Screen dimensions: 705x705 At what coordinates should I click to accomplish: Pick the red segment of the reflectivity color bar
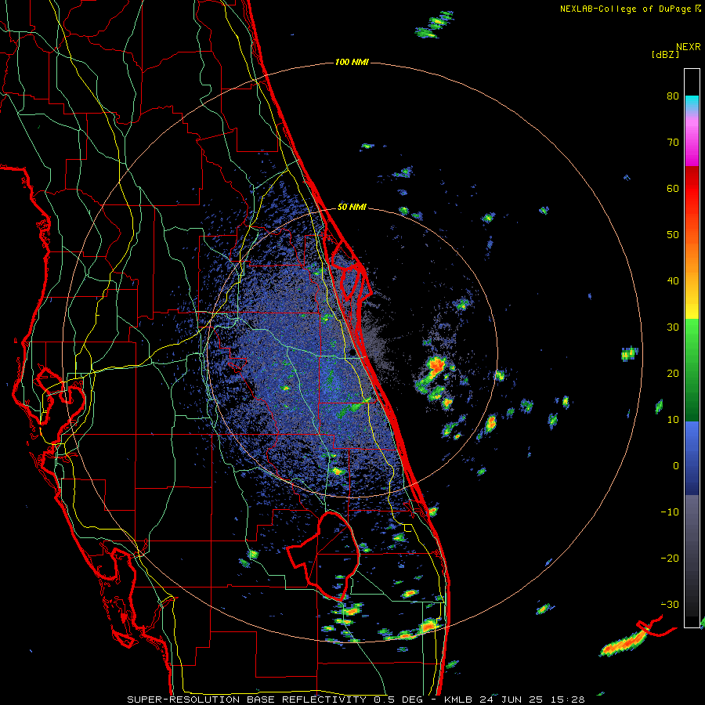pyautogui.click(x=692, y=189)
